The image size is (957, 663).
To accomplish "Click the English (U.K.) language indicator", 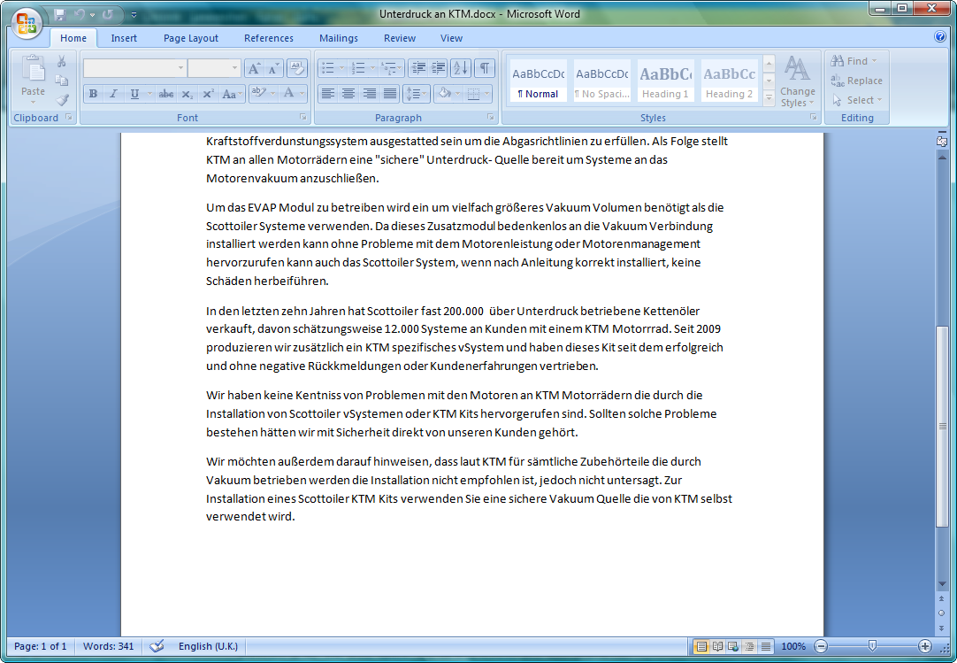I will tap(208, 646).
